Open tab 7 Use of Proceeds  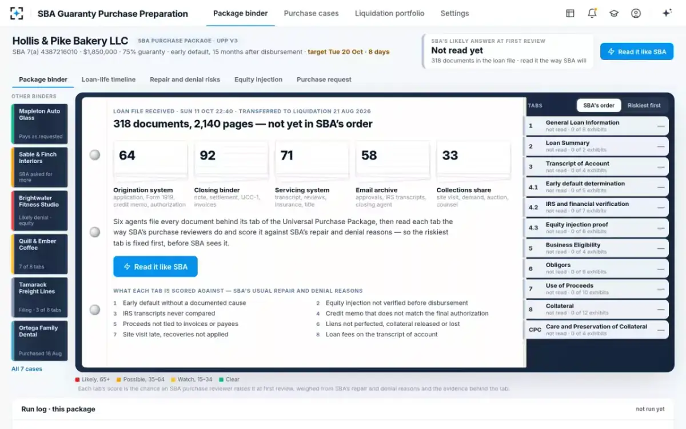(x=597, y=289)
